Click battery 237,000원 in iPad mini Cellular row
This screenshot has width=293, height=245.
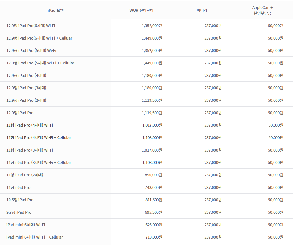213,237
